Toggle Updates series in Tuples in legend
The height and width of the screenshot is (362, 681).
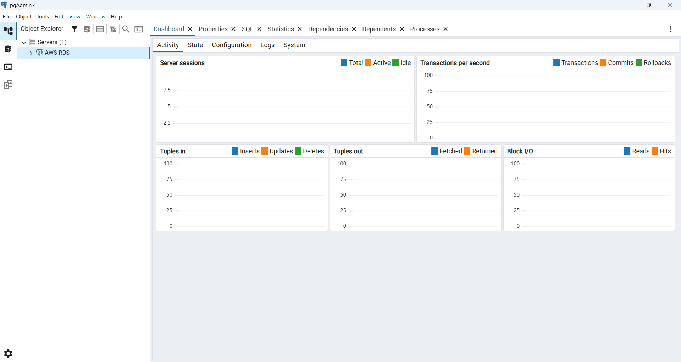point(265,151)
